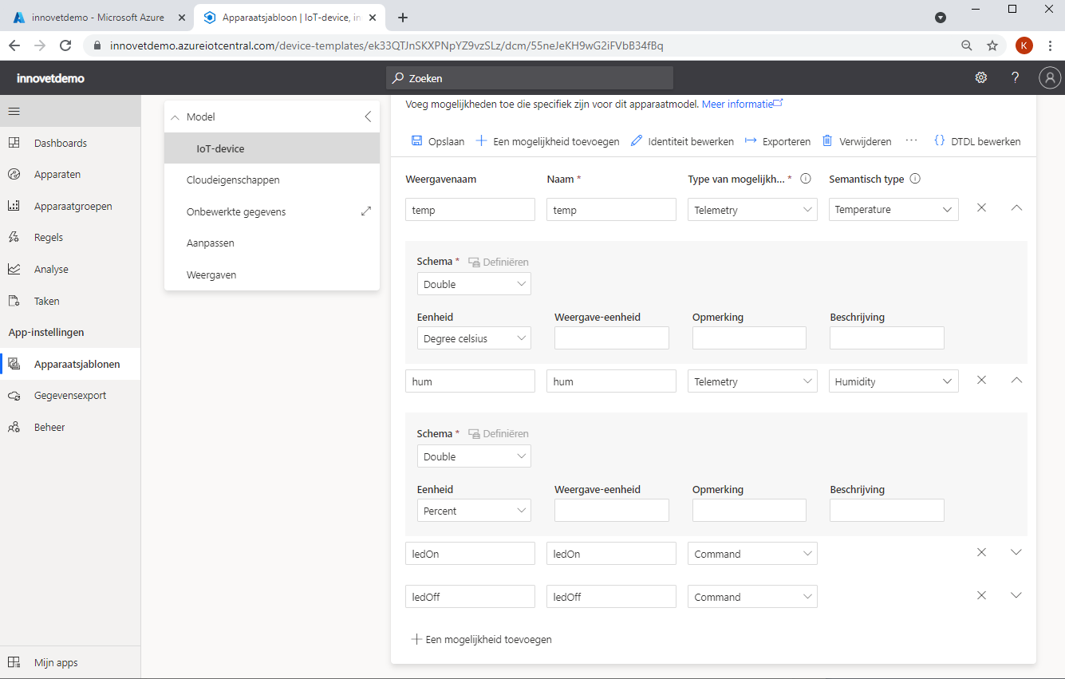Click bottom Een mogelijkheid toevoegen button

pos(481,639)
